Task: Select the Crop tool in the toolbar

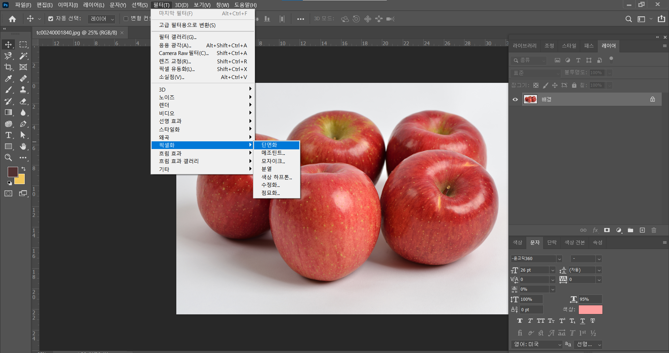Action: coord(8,67)
